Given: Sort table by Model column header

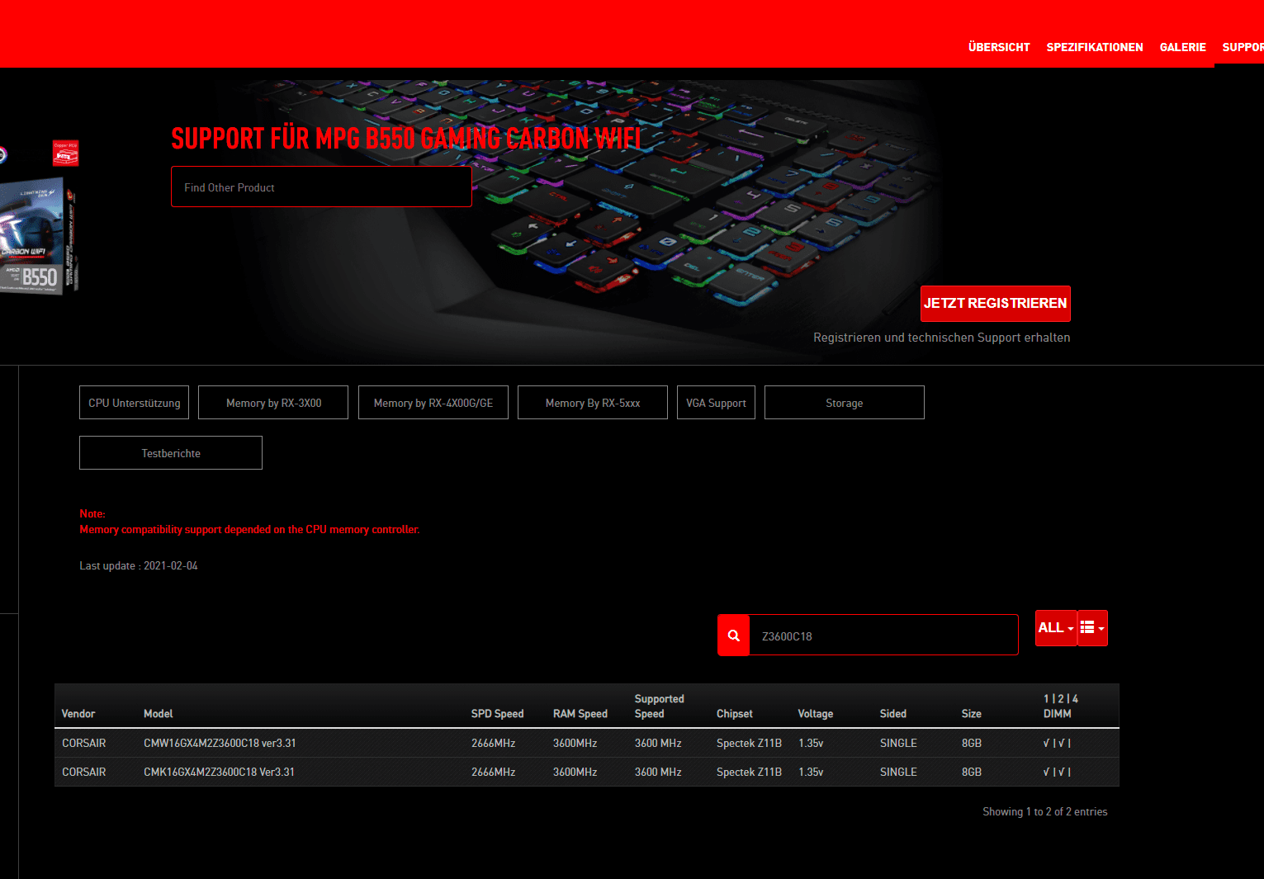Looking at the screenshot, I should (x=159, y=714).
